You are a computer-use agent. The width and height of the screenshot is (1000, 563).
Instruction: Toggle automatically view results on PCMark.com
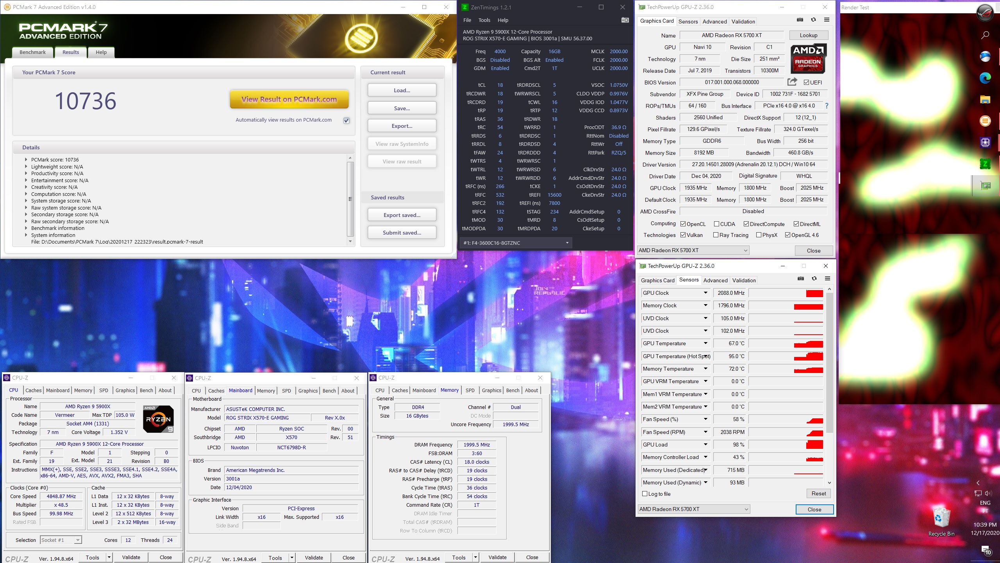pos(346,120)
